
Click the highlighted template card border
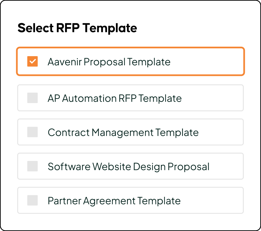tap(131, 48)
